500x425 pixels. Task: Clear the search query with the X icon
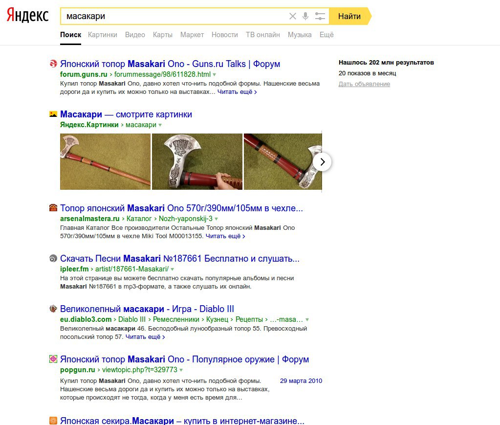pyautogui.click(x=292, y=16)
